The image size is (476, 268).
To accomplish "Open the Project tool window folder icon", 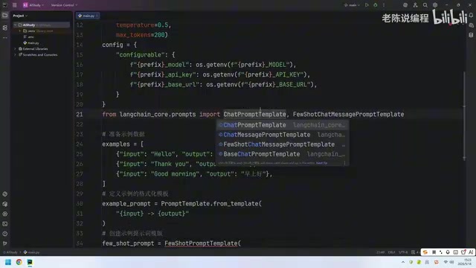I will click(x=5, y=15).
